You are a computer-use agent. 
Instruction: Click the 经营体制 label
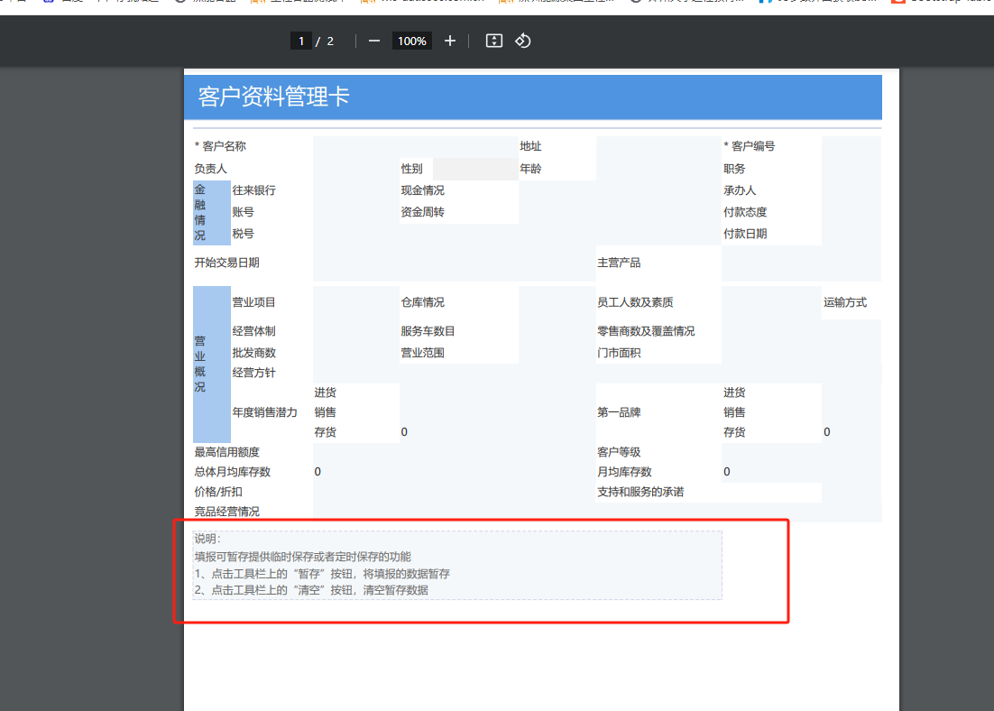coord(253,331)
